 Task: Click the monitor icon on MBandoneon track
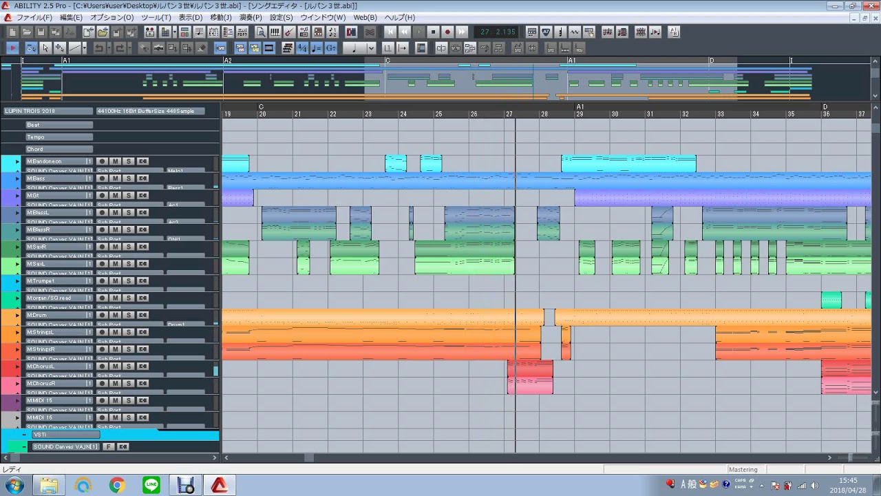coord(142,161)
